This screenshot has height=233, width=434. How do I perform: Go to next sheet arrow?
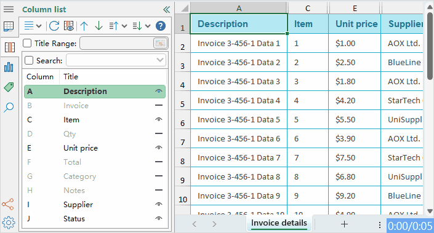point(214,224)
